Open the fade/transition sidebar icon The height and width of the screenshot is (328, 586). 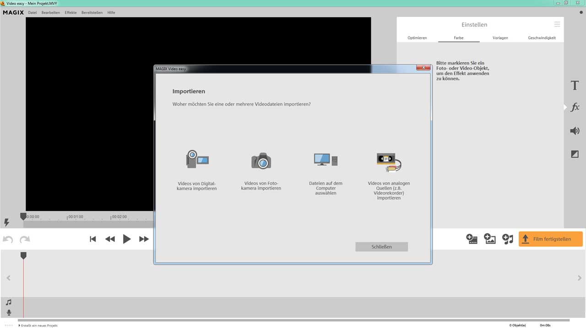coord(575,154)
